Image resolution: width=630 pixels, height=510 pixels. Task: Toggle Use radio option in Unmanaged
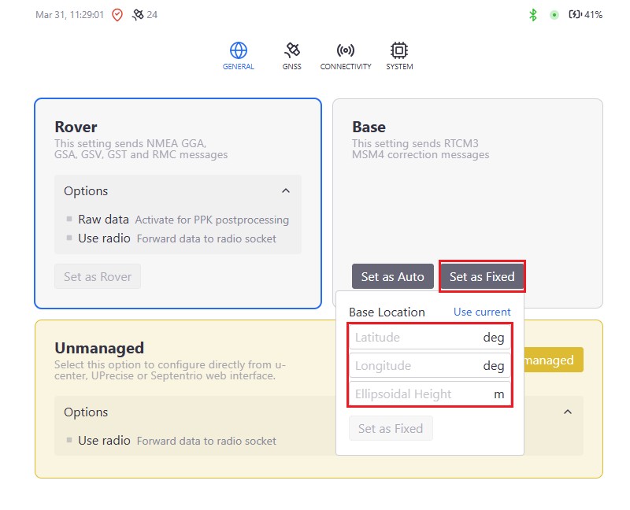[x=70, y=441]
